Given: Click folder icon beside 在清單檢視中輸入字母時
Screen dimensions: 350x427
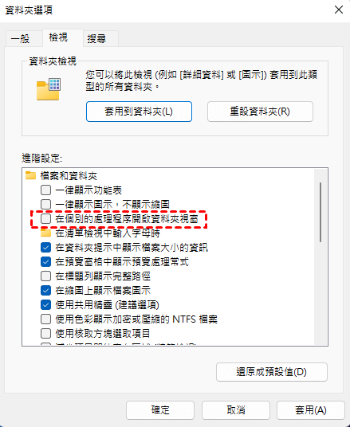Looking at the screenshot, I should 45,233.
